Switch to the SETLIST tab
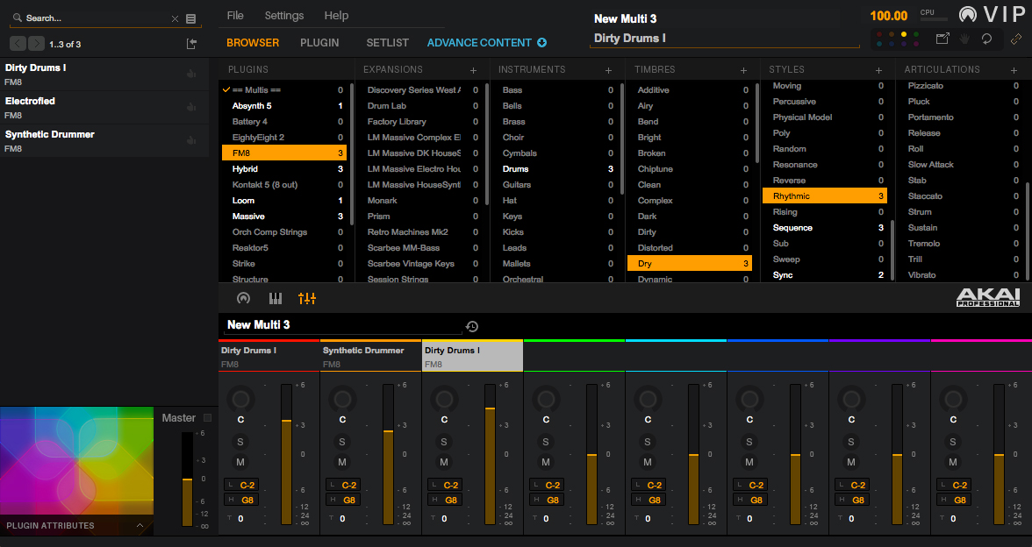 click(387, 43)
